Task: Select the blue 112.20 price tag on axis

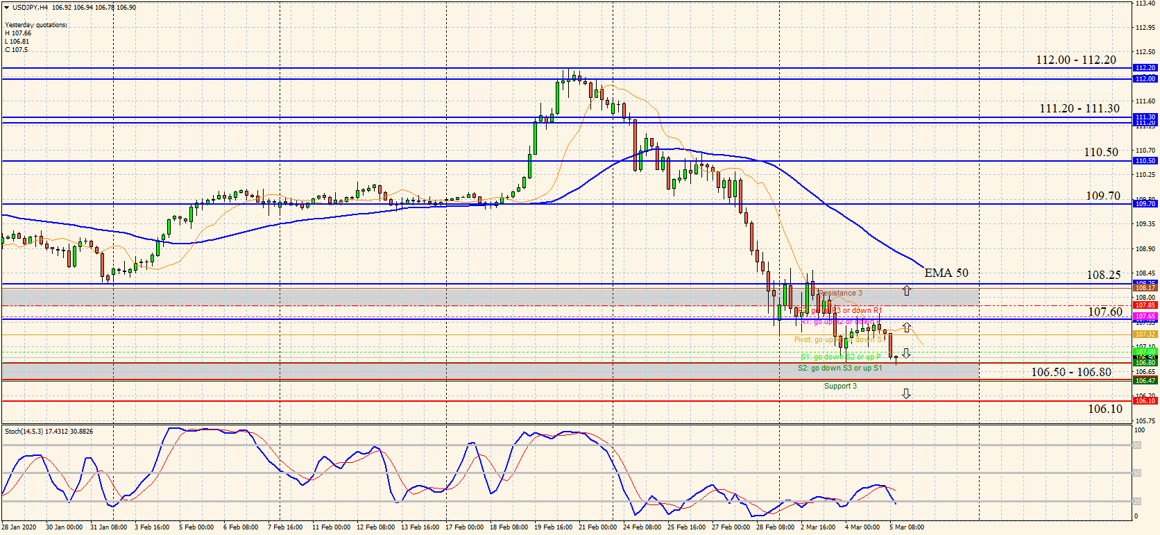Action: click(x=1145, y=68)
